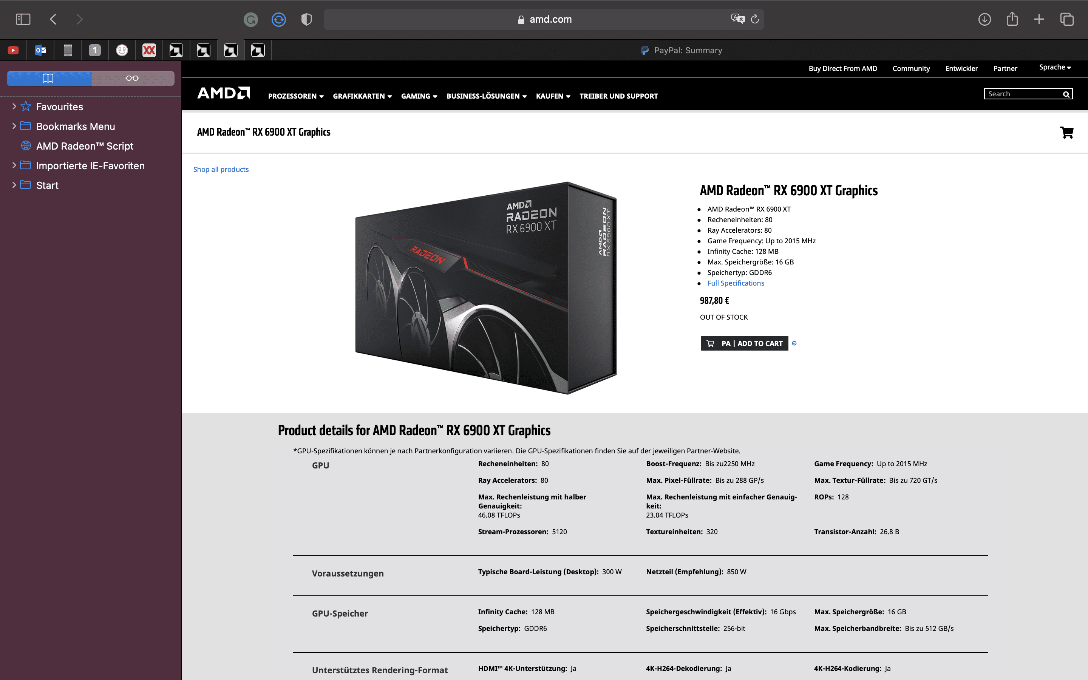Switch to the Outlook pinned tab
The width and height of the screenshot is (1088, 680).
[40, 50]
